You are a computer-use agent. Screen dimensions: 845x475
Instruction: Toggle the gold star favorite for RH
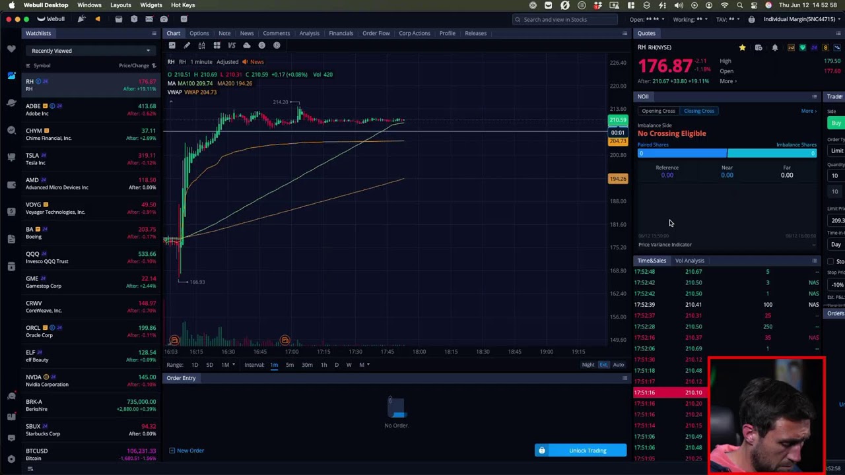742,47
